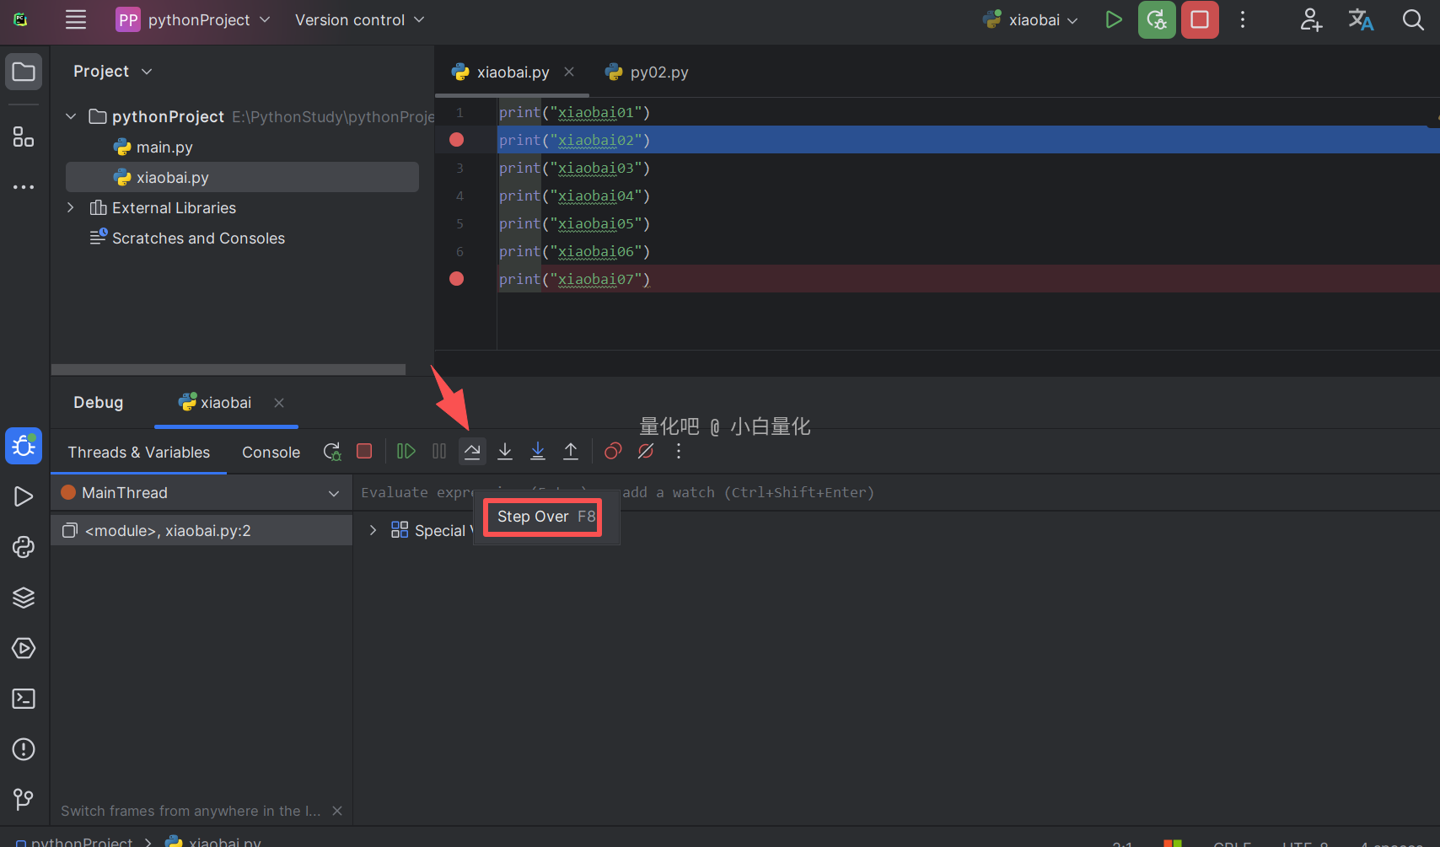Open Python Packages tool window icon
Image resolution: width=1440 pixels, height=847 pixels.
tap(24, 598)
